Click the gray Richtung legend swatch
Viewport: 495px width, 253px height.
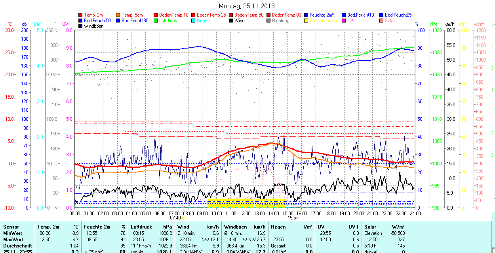(x=268, y=21)
